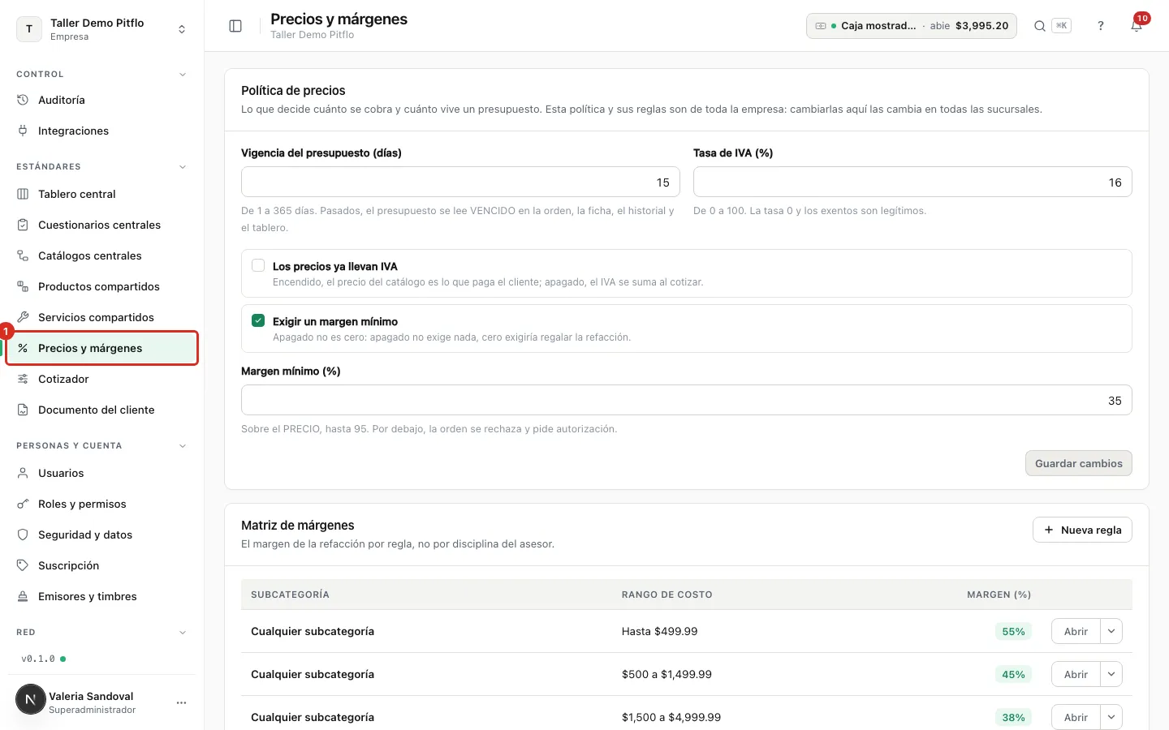Open the help question mark icon
The height and width of the screenshot is (730, 1169).
[x=1101, y=26]
